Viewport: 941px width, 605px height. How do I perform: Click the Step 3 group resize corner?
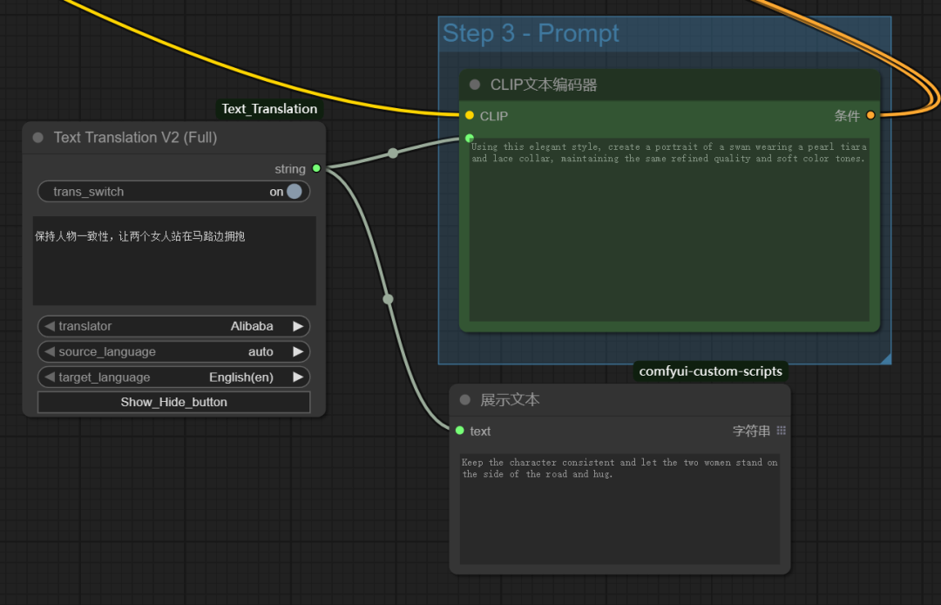[x=885, y=358]
